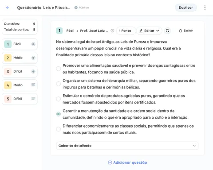Click the info icon next to Prof. José Luiz
The width and height of the screenshot is (213, 170).
(x=112, y=31)
